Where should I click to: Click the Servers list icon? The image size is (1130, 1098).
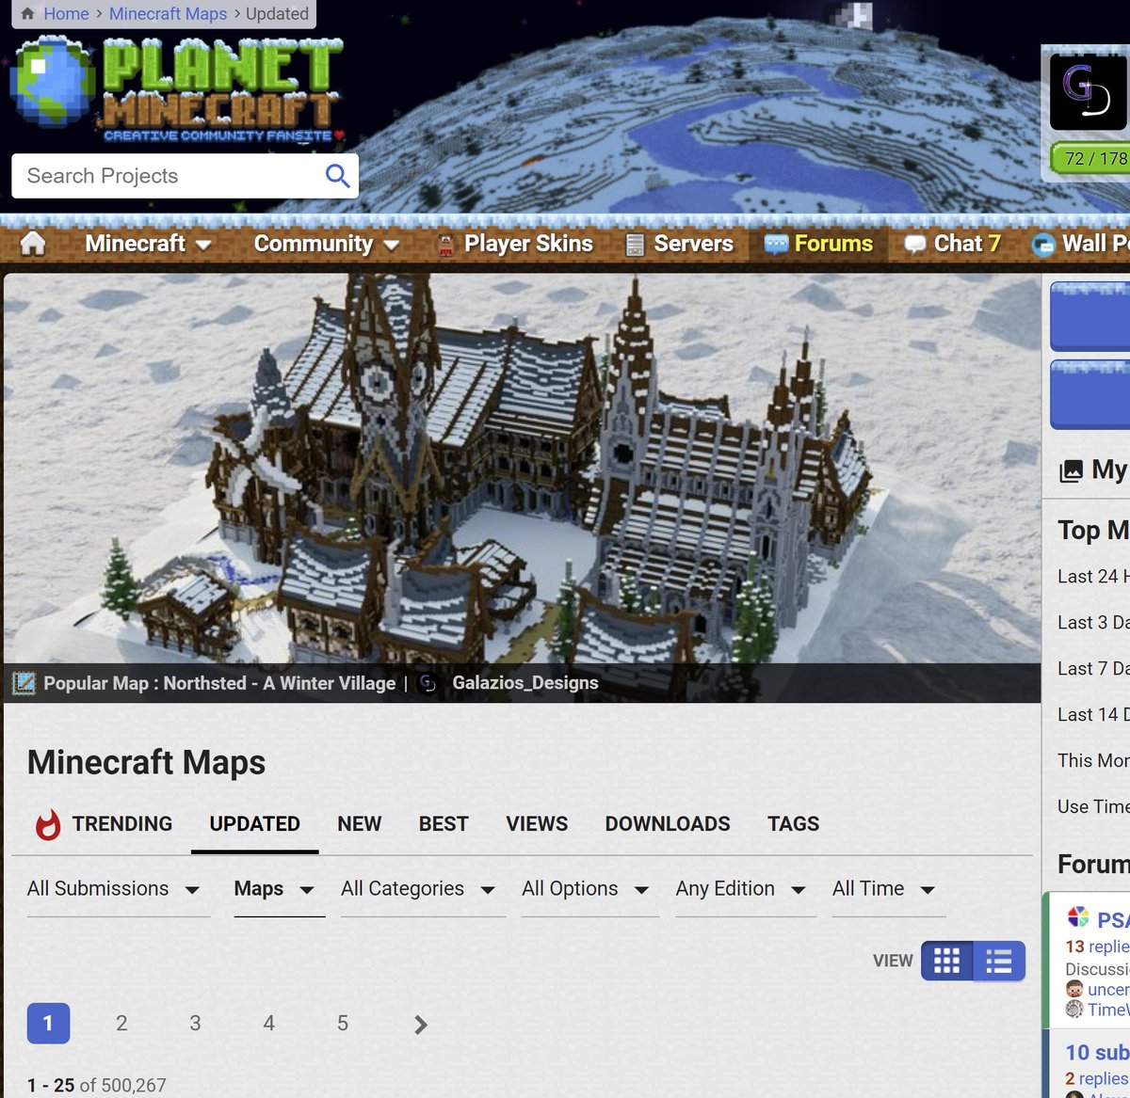(635, 245)
